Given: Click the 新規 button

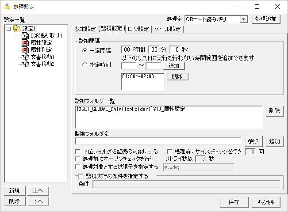Looking at the screenshot, I should pos(15,191).
